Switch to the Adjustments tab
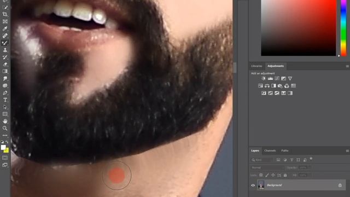 276,66
